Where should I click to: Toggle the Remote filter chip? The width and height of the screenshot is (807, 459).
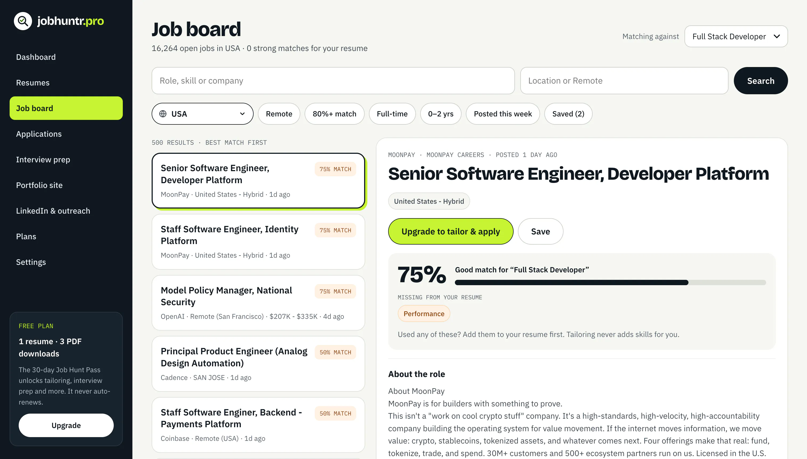pyautogui.click(x=279, y=114)
